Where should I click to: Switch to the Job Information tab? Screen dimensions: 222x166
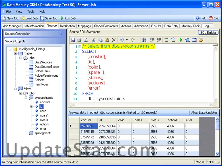[x=34, y=26]
